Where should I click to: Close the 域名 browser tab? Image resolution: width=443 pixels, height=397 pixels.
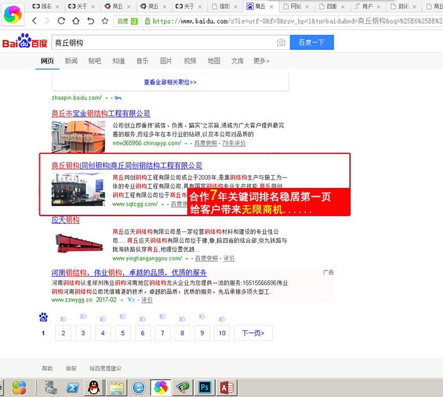pyautogui.click(x=57, y=7)
